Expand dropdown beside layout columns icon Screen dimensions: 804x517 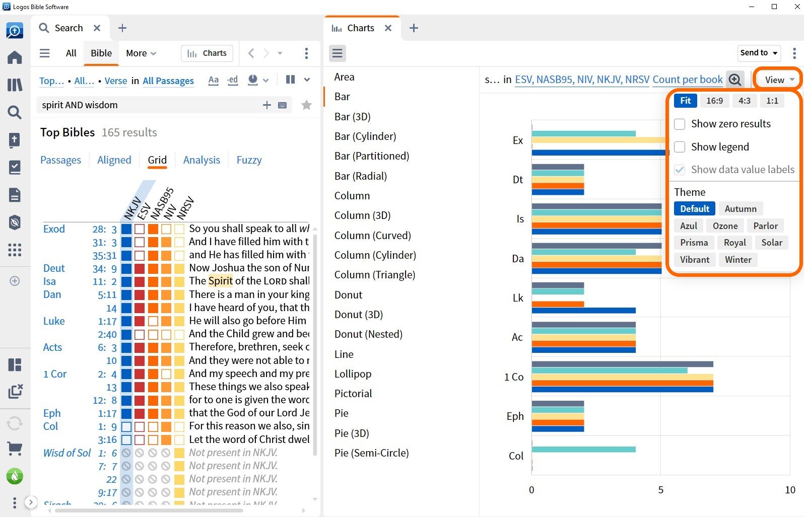tap(307, 80)
